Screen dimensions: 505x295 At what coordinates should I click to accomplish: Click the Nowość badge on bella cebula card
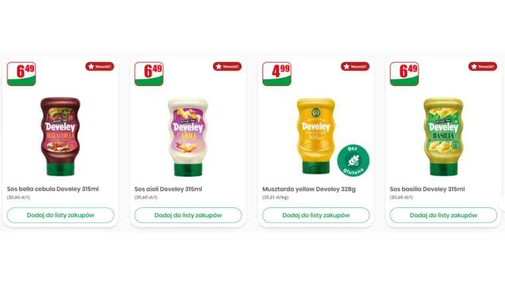(x=100, y=67)
